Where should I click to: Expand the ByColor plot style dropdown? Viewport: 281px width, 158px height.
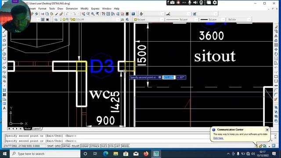point(249,19)
